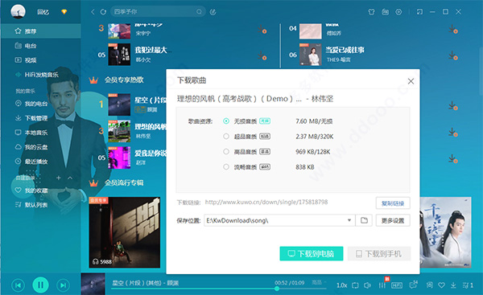Switch to mini mode icon
The width and height of the screenshot is (483, 295).
419,12
